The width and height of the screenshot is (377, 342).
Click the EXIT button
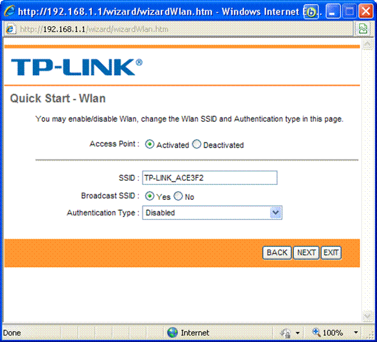point(331,252)
